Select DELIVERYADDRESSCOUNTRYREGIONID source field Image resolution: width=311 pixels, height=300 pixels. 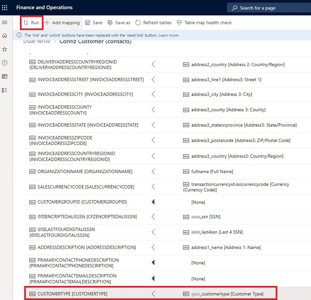(x=73, y=65)
